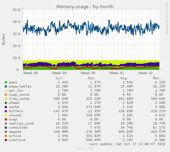Click the 'Week 40' axis label
The width and height of the screenshot is (170, 152).
point(88,73)
